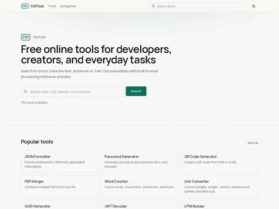Open the PDF Merger tool card
279x209 pixels.
tap(60, 186)
